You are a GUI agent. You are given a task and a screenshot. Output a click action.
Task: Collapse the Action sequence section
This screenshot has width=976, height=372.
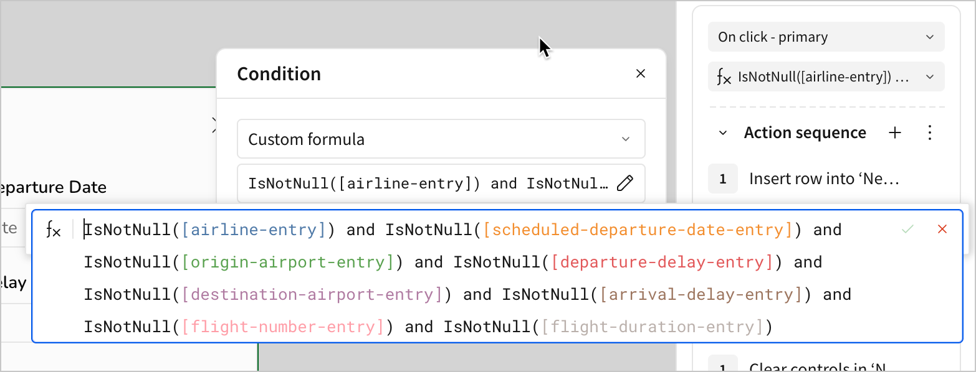pyautogui.click(x=723, y=133)
